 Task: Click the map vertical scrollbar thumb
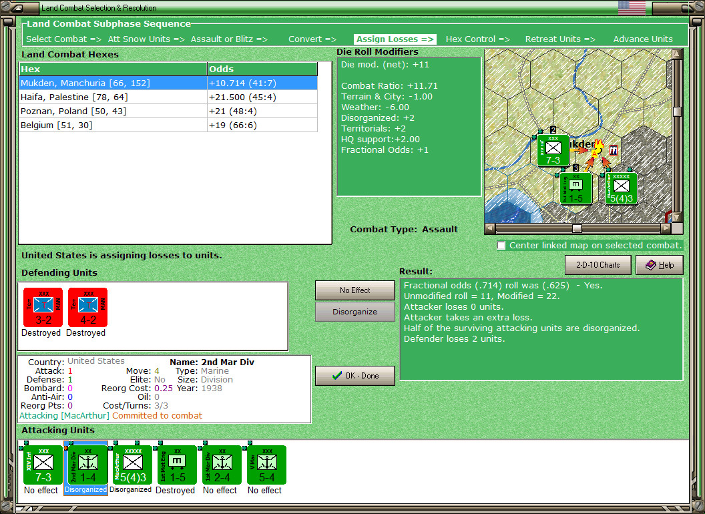[677, 111]
